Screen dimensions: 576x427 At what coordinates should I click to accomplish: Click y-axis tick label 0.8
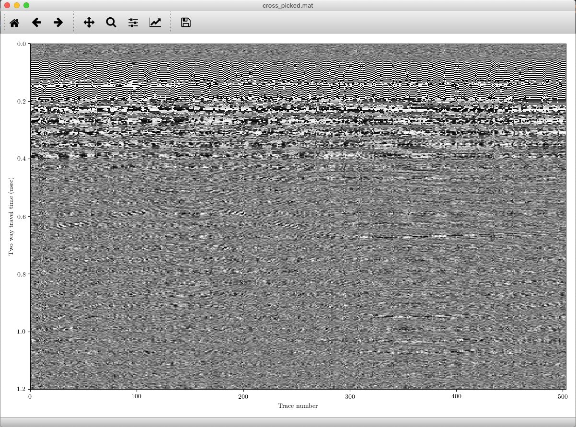pyautogui.click(x=22, y=274)
